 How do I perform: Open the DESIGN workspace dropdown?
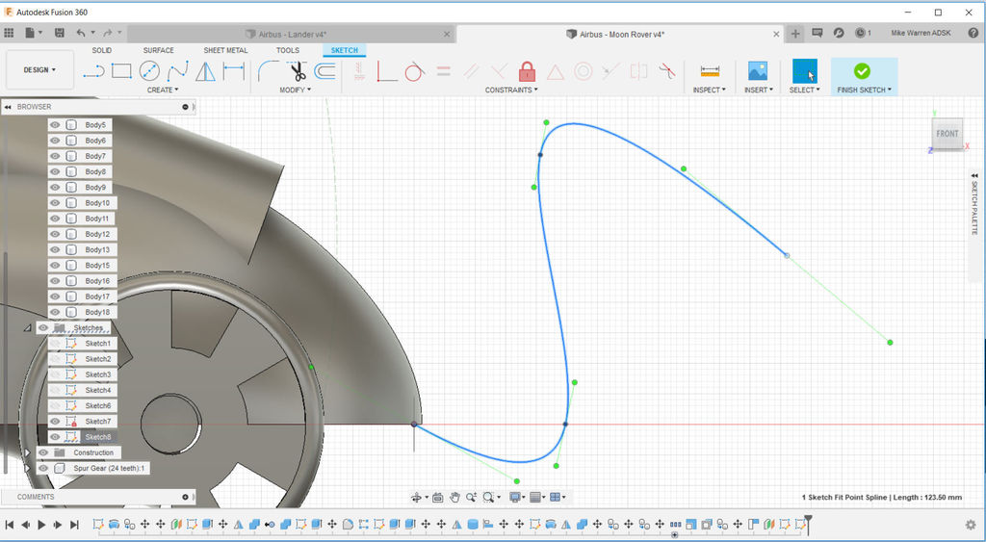(x=39, y=69)
